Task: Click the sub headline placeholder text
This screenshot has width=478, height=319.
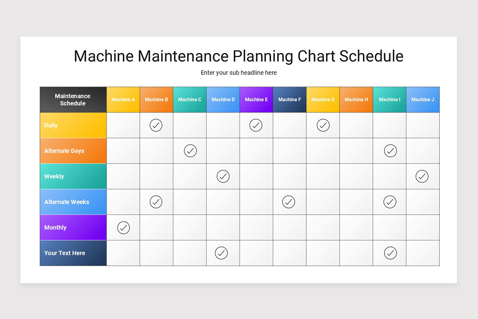Action: pyautogui.click(x=239, y=73)
